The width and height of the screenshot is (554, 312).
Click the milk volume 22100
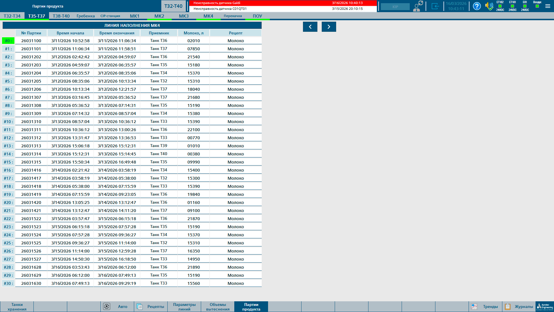point(194,130)
